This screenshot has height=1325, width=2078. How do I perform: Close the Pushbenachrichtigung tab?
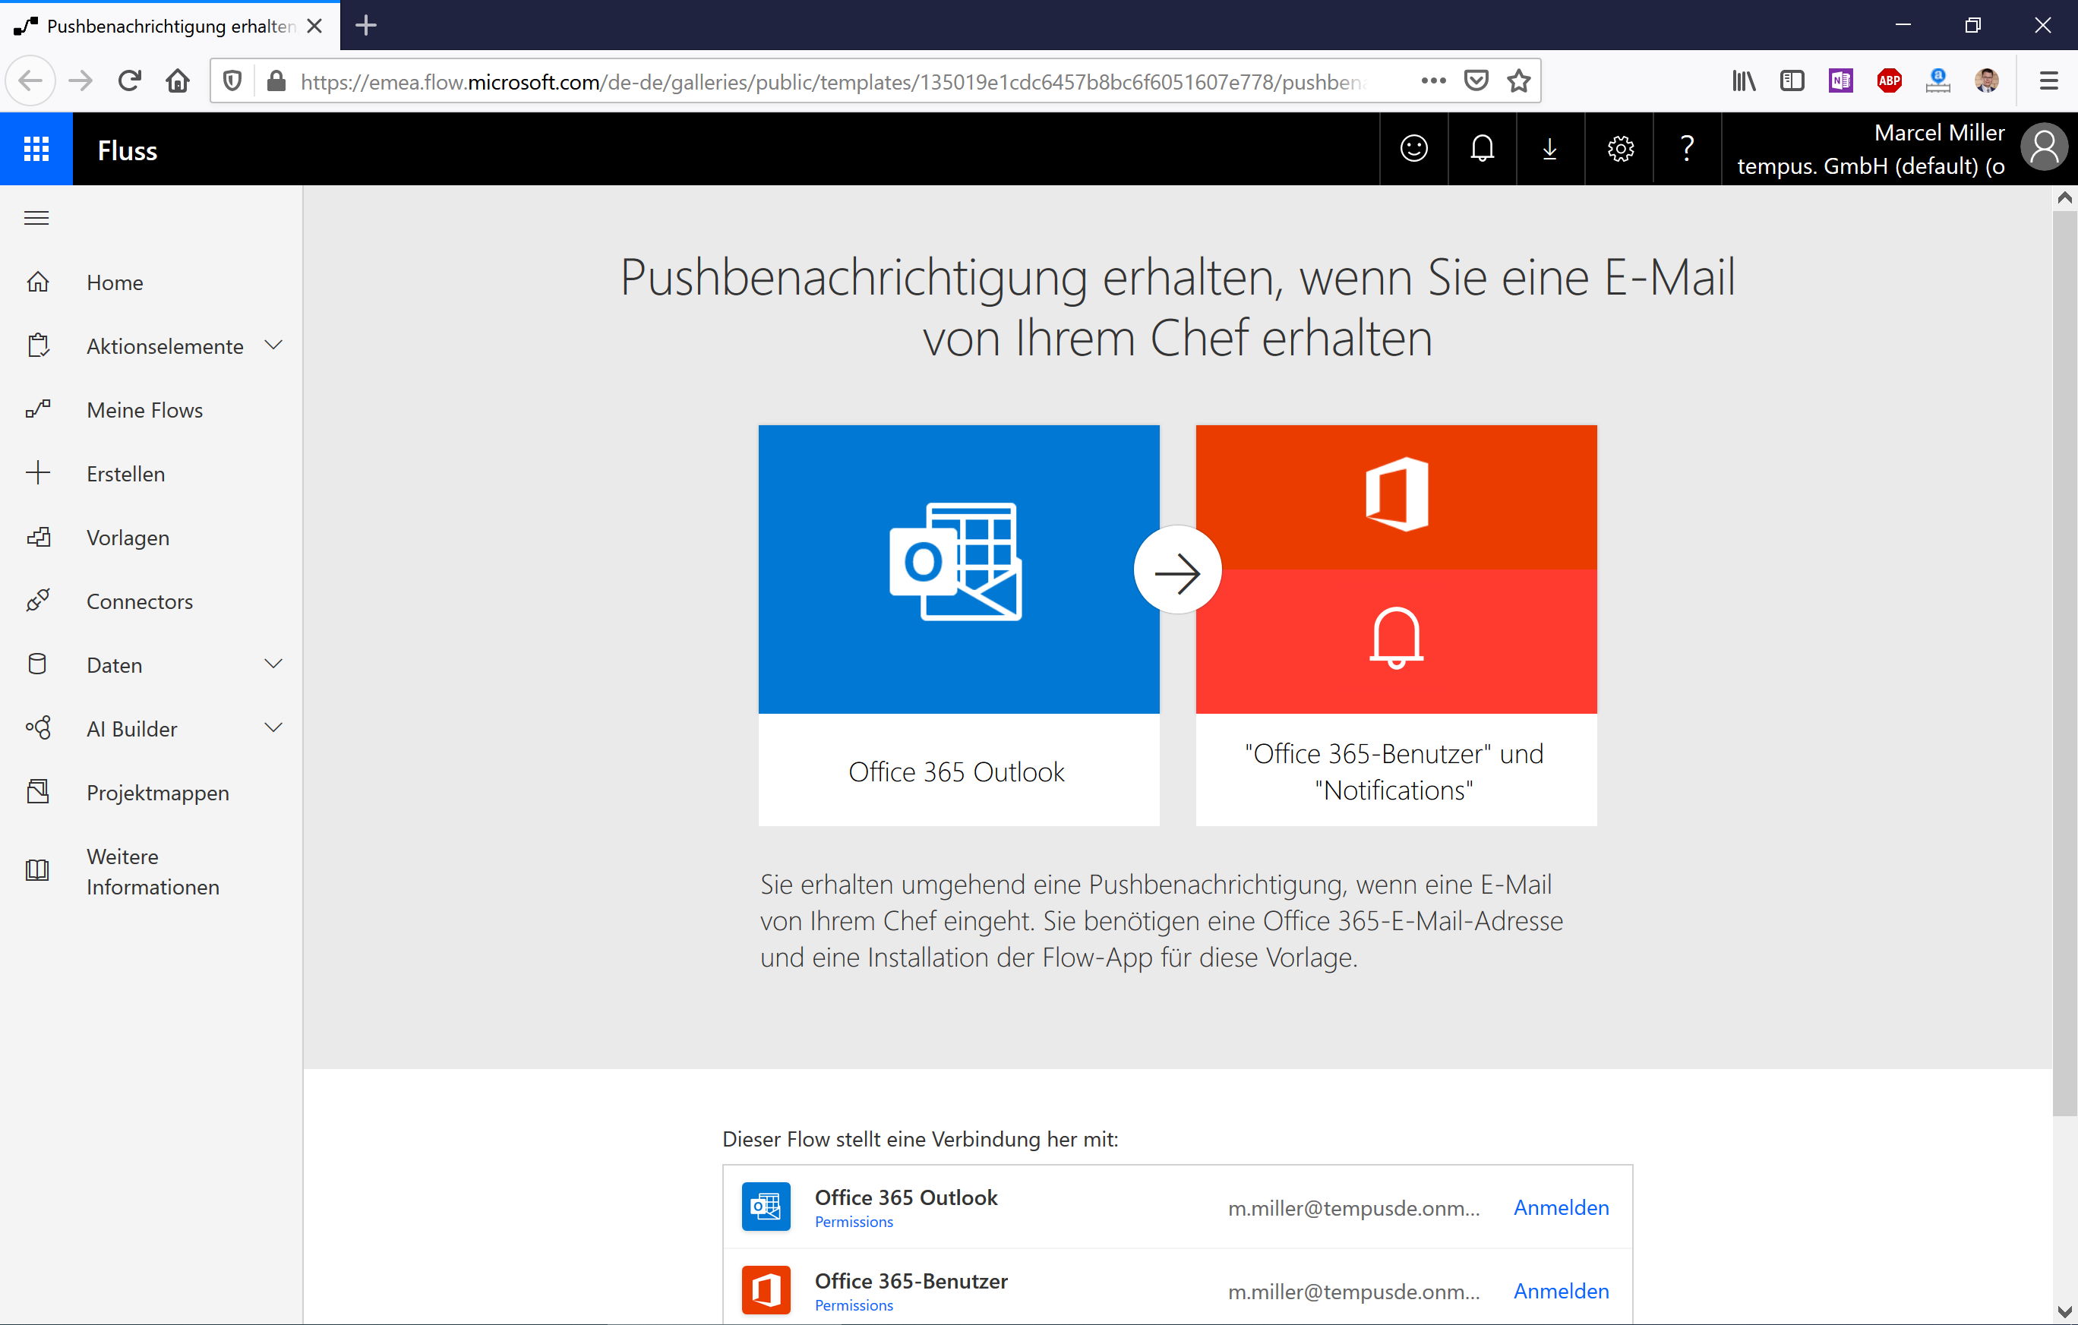315,26
